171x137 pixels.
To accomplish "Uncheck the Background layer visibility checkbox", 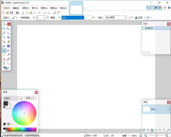I will click(169, 109).
